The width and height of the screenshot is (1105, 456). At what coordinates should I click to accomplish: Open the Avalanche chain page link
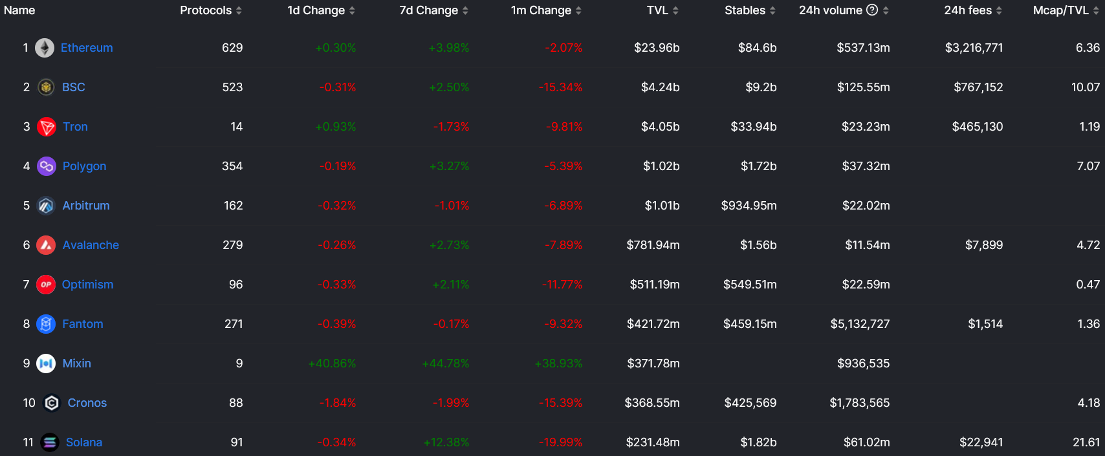point(91,245)
